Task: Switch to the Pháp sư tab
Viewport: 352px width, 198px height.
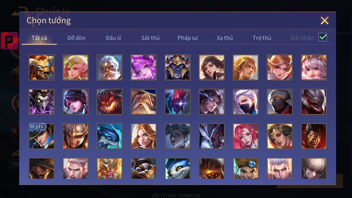Action: [x=188, y=38]
